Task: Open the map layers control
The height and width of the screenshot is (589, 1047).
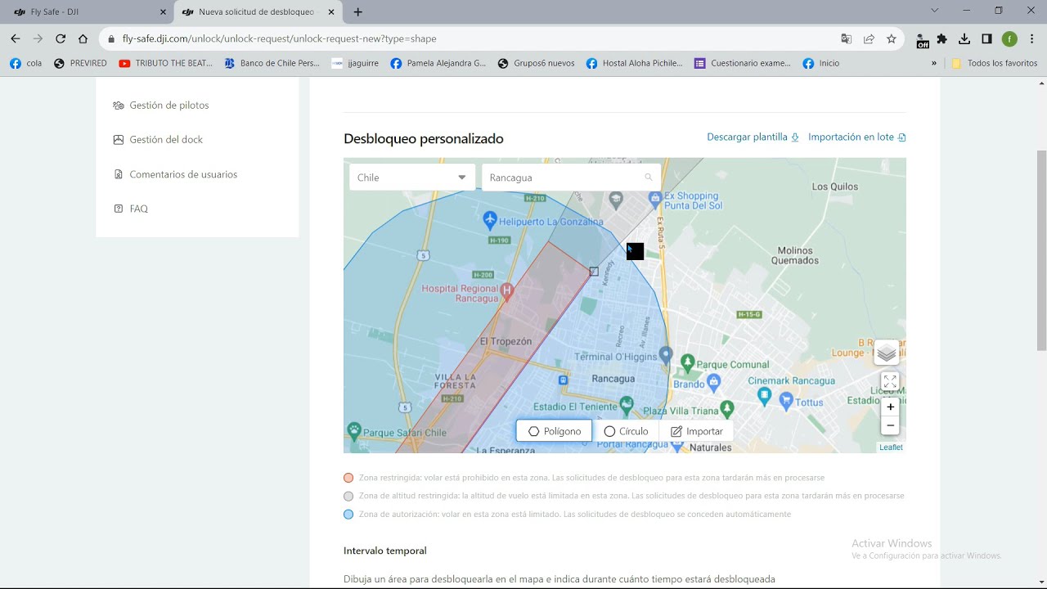Action: pyautogui.click(x=887, y=353)
